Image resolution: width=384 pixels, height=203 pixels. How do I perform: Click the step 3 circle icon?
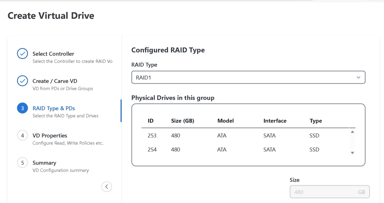click(x=22, y=108)
